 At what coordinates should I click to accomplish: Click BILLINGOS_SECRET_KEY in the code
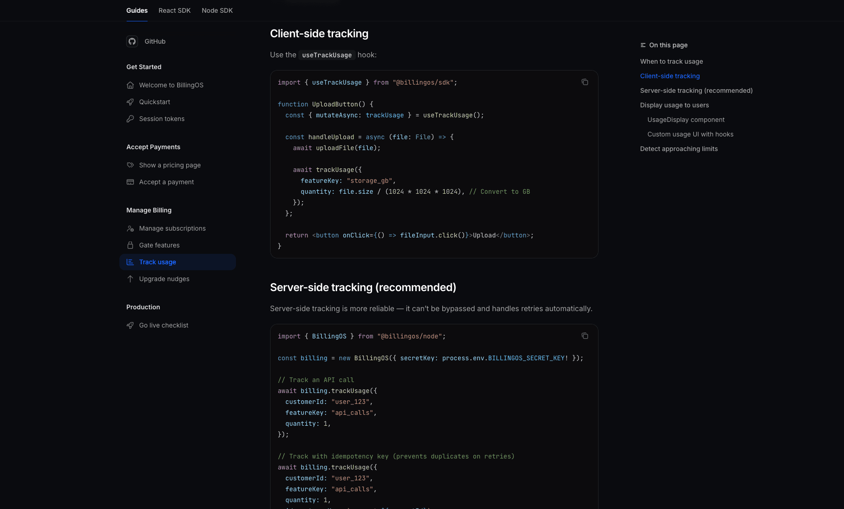(x=526, y=358)
